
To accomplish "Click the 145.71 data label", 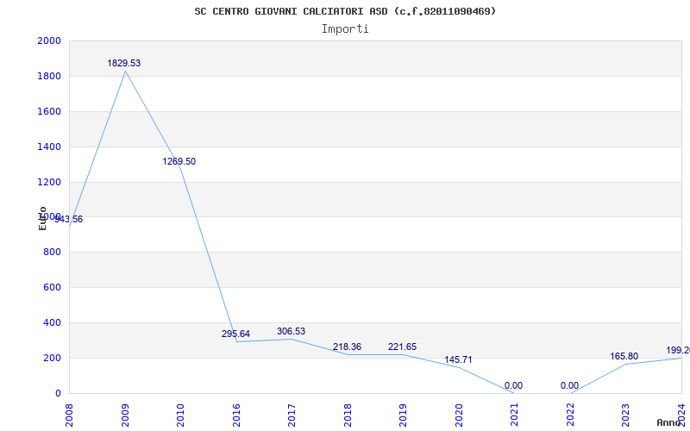I will (x=458, y=359).
